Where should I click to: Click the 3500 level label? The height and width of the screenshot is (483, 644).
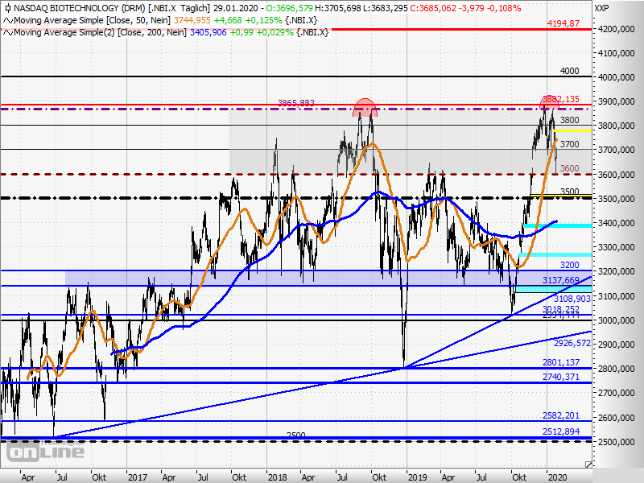[x=570, y=192]
